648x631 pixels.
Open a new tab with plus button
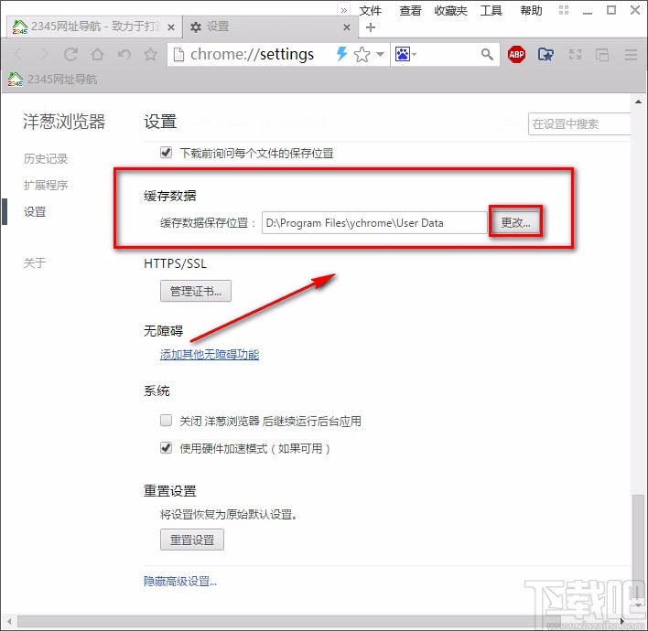(x=371, y=27)
